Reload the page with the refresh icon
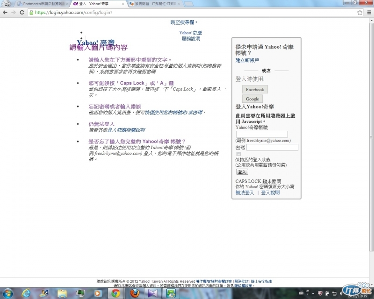This screenshot has height=299, width=374. (x=22, y=13)
